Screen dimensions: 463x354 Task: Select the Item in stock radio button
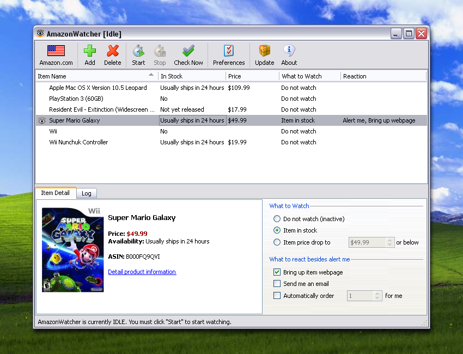coord(277,230)
